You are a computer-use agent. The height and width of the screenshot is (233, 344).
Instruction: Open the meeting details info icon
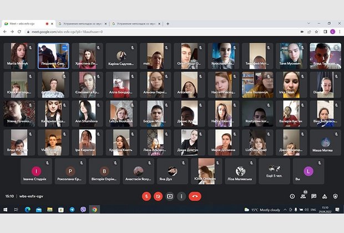click(292, 196)
